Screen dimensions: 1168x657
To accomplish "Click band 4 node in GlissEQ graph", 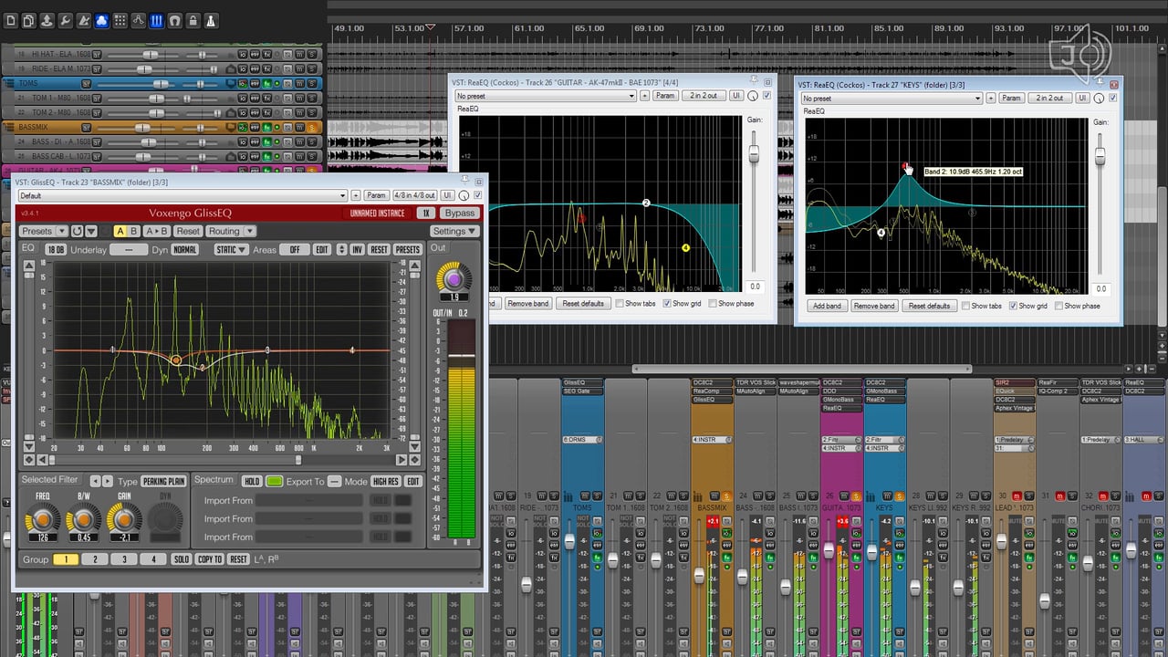I will (x=352, y=350).
